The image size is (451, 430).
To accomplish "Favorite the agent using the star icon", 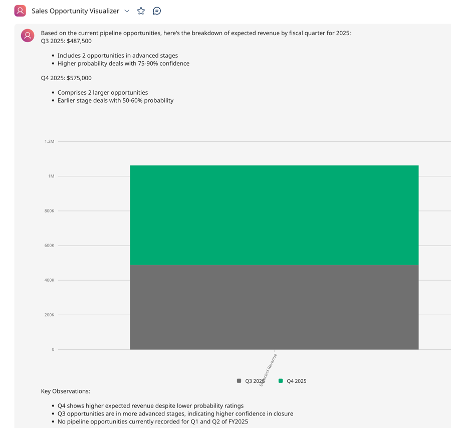I will [x=141, y=11].
